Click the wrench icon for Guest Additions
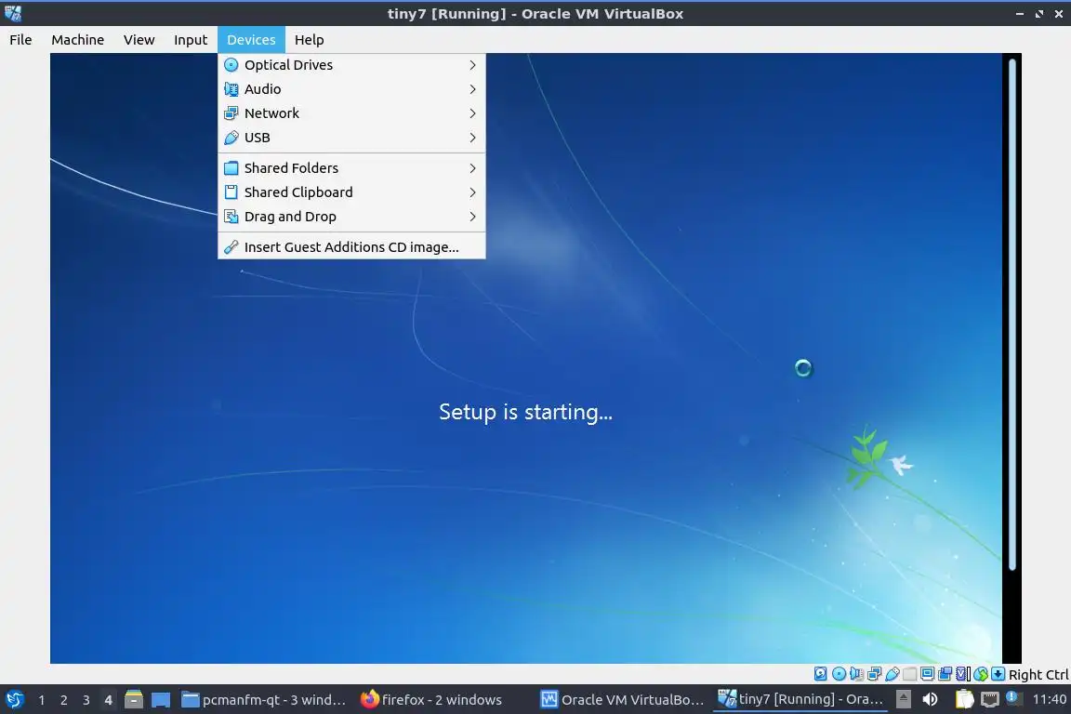This screenshot has height=714, width=1071. [x=231, y=246]
